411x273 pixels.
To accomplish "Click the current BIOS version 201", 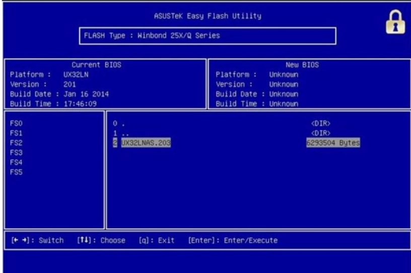I will pyautogui.click(x=70, y=84).
